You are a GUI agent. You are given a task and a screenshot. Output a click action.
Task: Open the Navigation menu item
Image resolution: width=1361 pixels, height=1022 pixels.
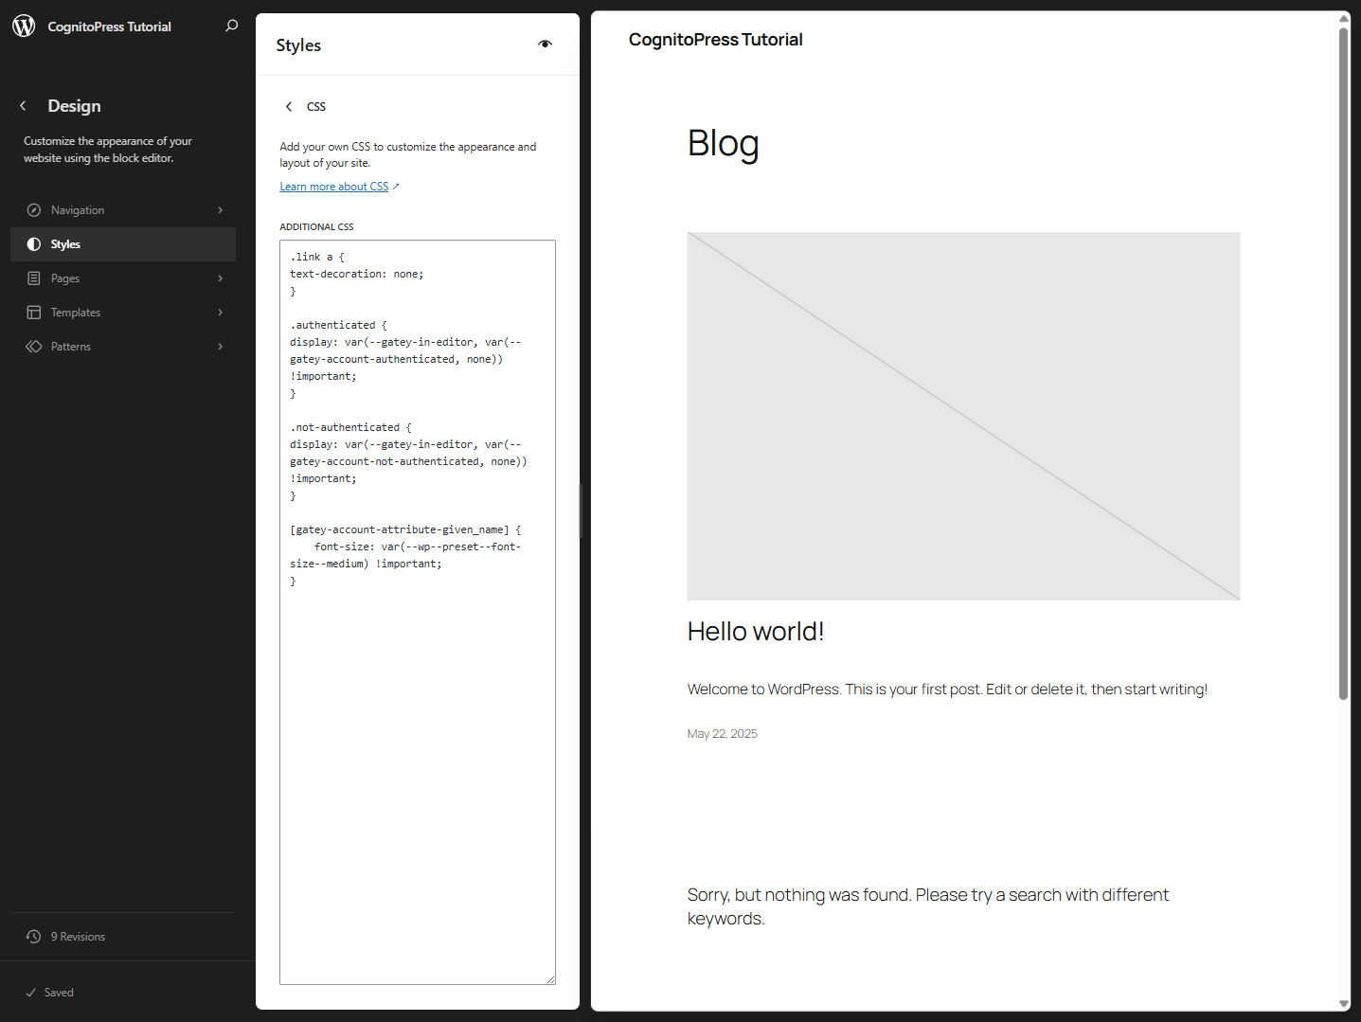[123, 210]
